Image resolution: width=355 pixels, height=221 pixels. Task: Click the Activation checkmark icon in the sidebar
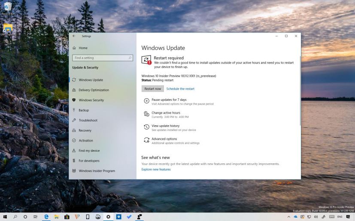[x=74, y=141]
